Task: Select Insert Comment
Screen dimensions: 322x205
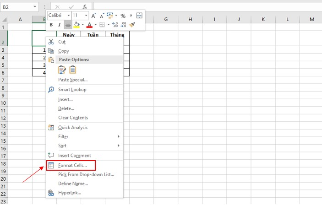Action: pyautogui.click(x=85, y=156)
